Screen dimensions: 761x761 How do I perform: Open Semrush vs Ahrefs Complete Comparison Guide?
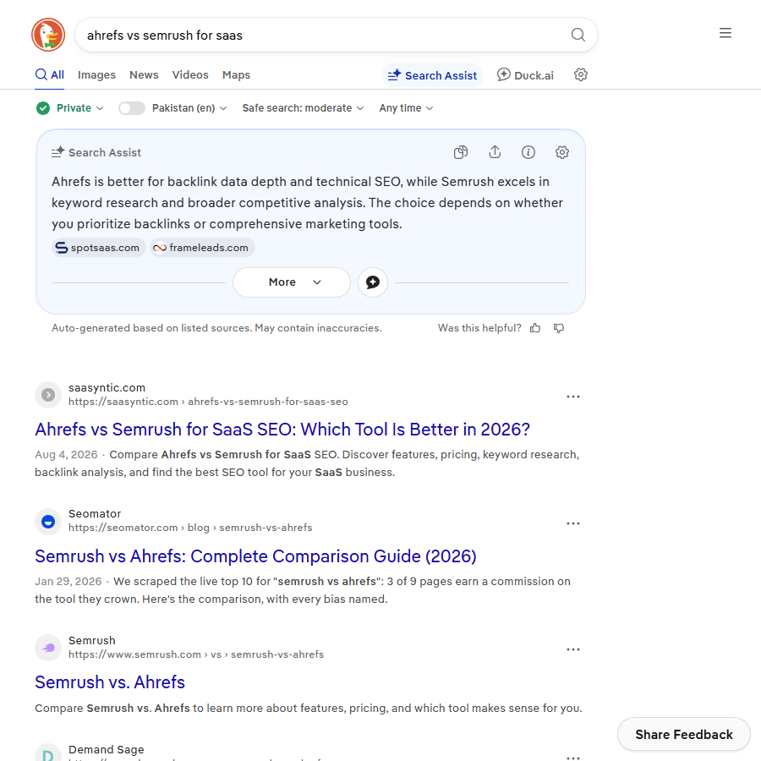coord(255,556)
